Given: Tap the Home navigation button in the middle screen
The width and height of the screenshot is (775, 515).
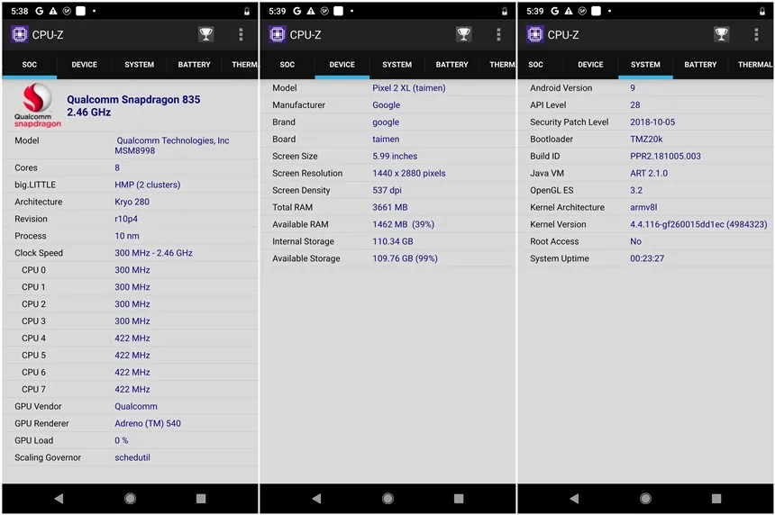Looking at the screenshot, I should (x=387, y=498).
